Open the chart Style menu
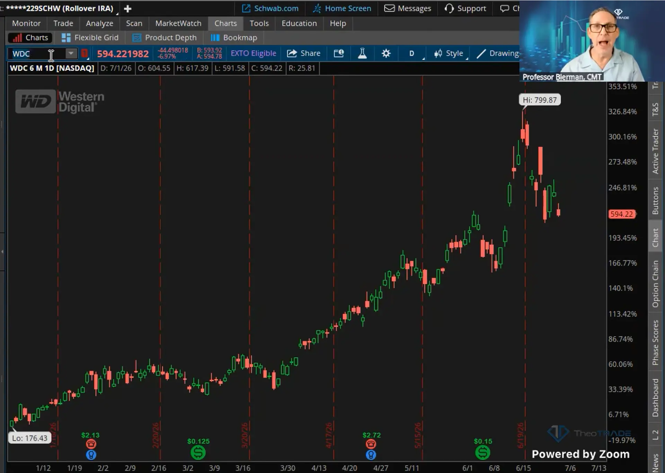The height and width of the screenshot is (473, 665). pos(449,53)
